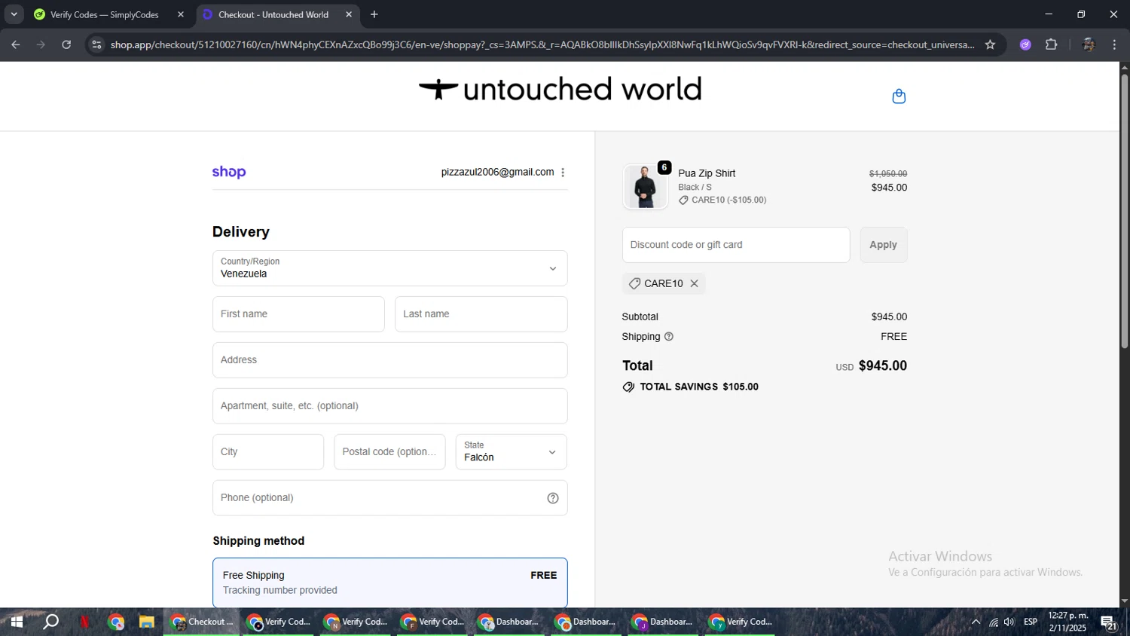This screenshot has height=636, width=1130.
Task: Focus the First name field
Action: tap(298, 314)
